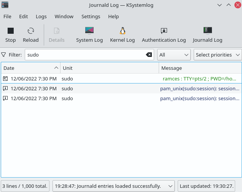
Task: Open the Settings menu
Action: click(91, 16)
